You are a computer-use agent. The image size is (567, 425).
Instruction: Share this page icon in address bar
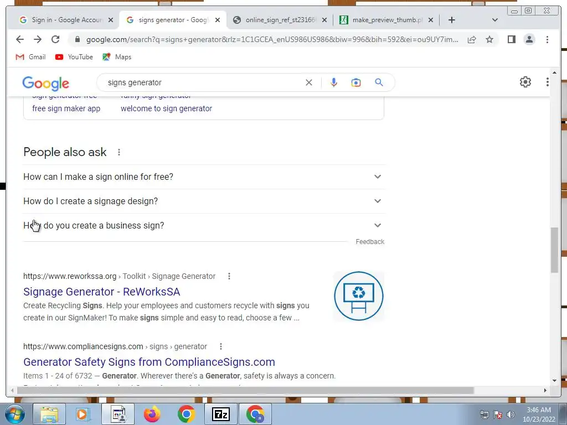[x=472, y=39]
